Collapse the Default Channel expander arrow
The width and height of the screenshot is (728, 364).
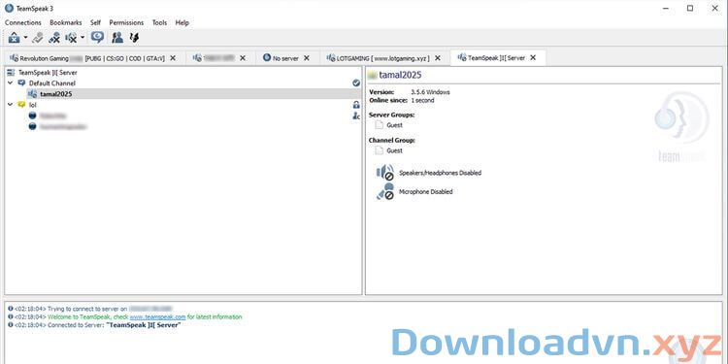pyautogui.click(x=11, y=83)
